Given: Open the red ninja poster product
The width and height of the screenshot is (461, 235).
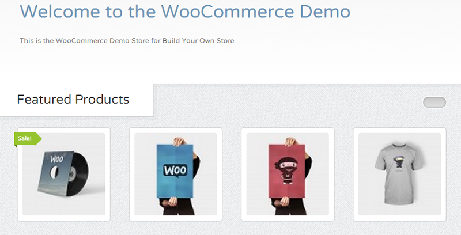Looking at the screenshot, I should 288,174.
